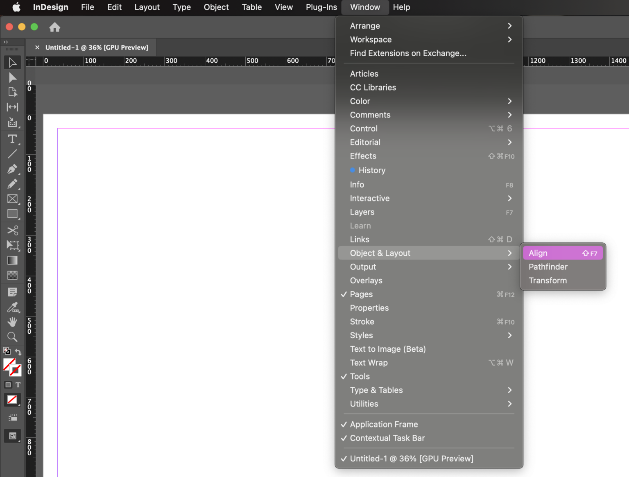The width and height of the screenshot is (629, 477).
Task: Open the Align panel
Action: coord(538,253)
